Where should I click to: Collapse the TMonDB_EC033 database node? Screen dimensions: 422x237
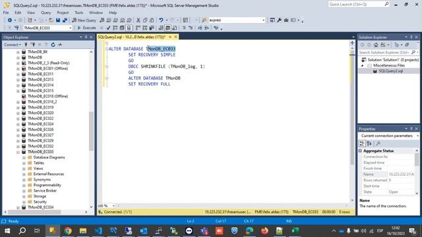(x=18, y=152)
